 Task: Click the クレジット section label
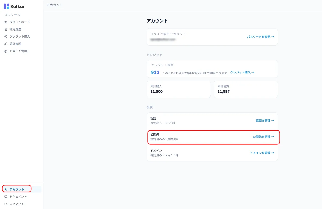click(x=155, y=55)
